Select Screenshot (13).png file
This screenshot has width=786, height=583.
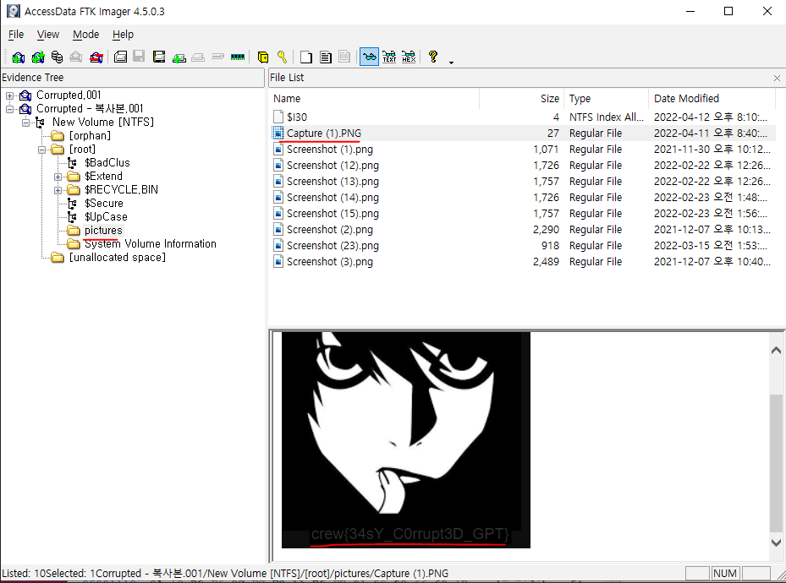[521, 181]
